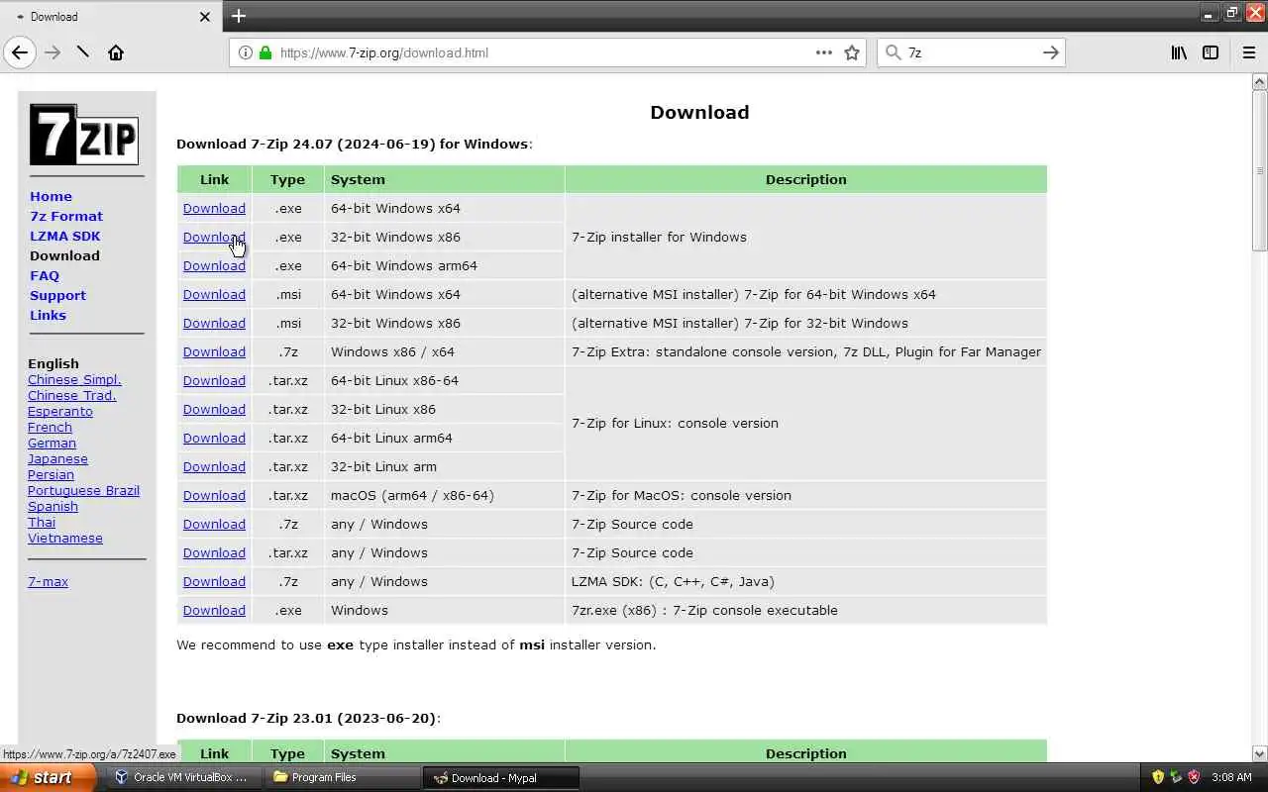The image size is (1268, 792).
Task: Switch language to Thai
Action: tap(42, 522)
